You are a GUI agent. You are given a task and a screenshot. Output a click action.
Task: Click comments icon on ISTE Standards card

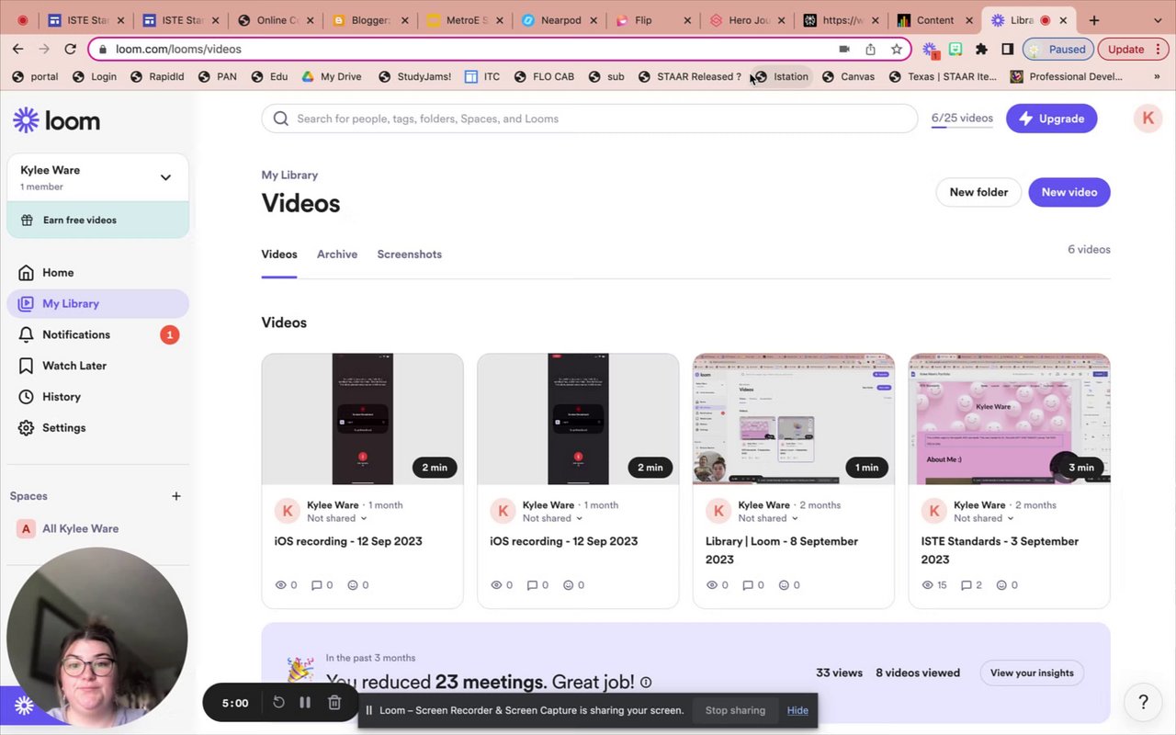[x=966, y=585]
